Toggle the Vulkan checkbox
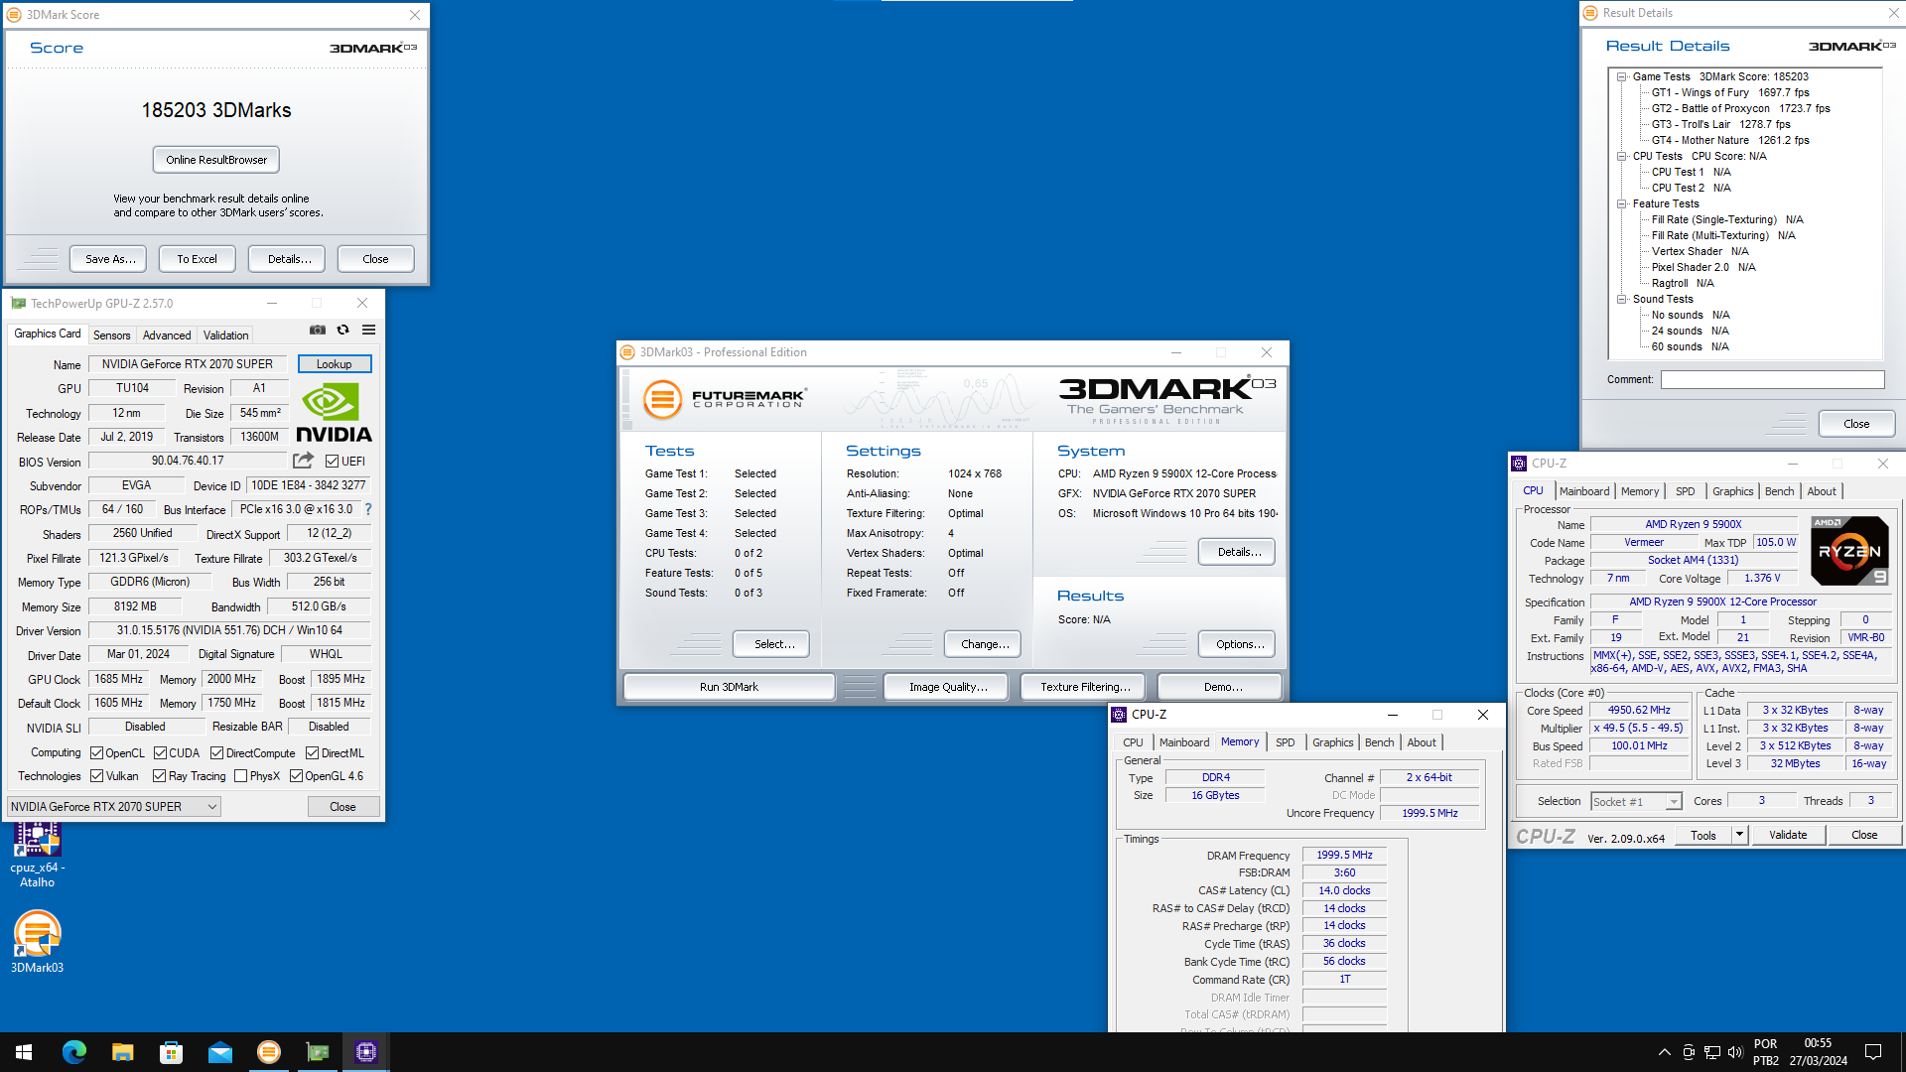 pos(96,776)
